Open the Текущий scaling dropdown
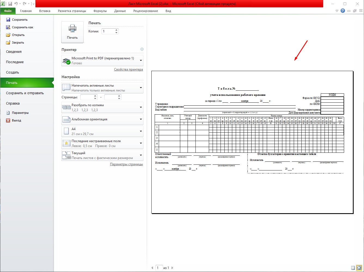This screenshot has width=364, height=272. 102,155
